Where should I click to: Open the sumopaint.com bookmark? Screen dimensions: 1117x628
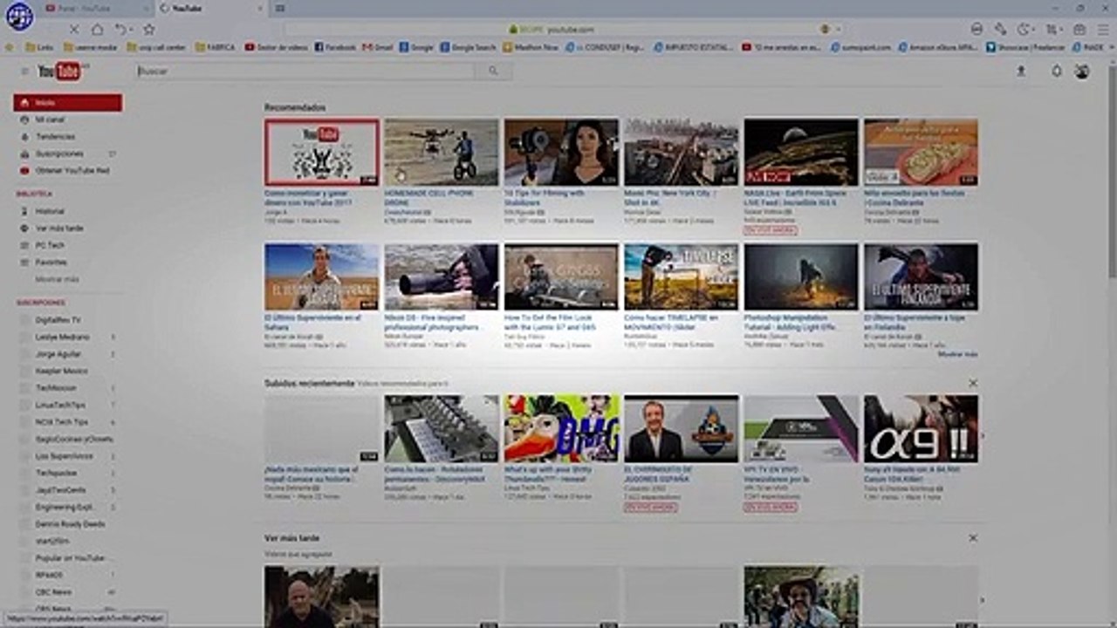click(x=861, y=47)
